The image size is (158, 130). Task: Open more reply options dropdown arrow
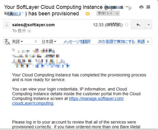click(149, 25)
